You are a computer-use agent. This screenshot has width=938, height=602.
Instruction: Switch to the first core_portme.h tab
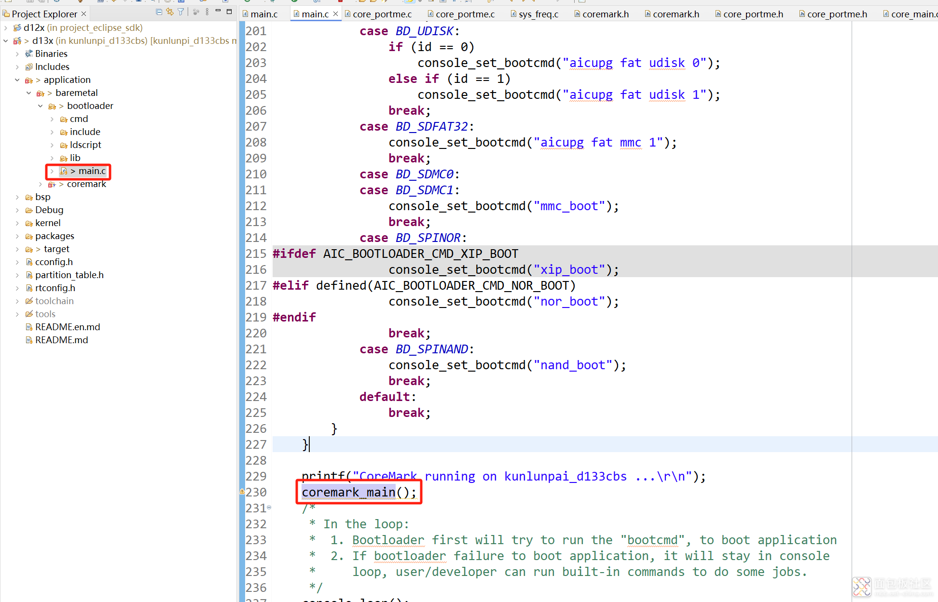749,14
